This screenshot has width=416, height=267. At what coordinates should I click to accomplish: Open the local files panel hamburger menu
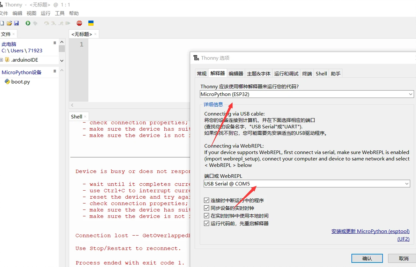pos(55,43)
